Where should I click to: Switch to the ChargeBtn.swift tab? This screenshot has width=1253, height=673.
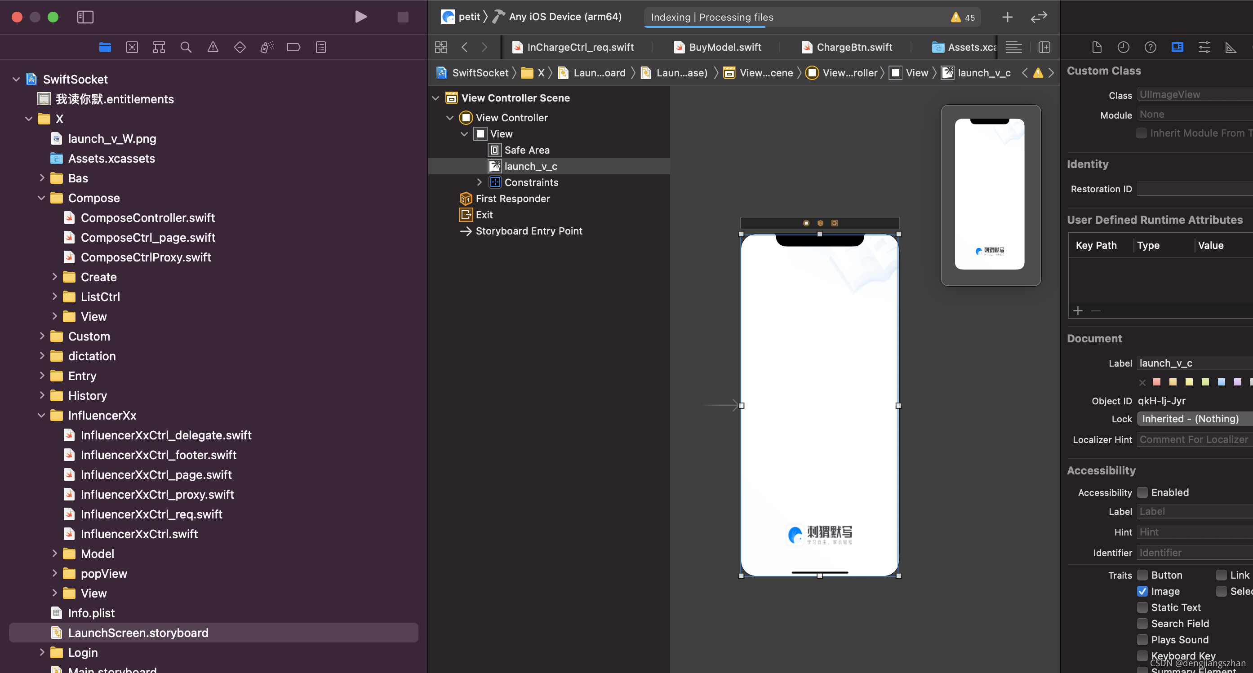tap(853, 47)
